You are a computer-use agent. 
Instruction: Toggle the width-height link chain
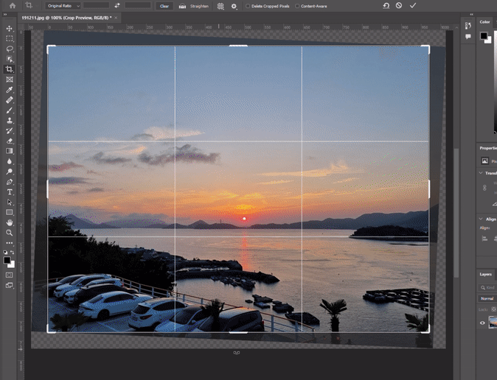(484, 188)
